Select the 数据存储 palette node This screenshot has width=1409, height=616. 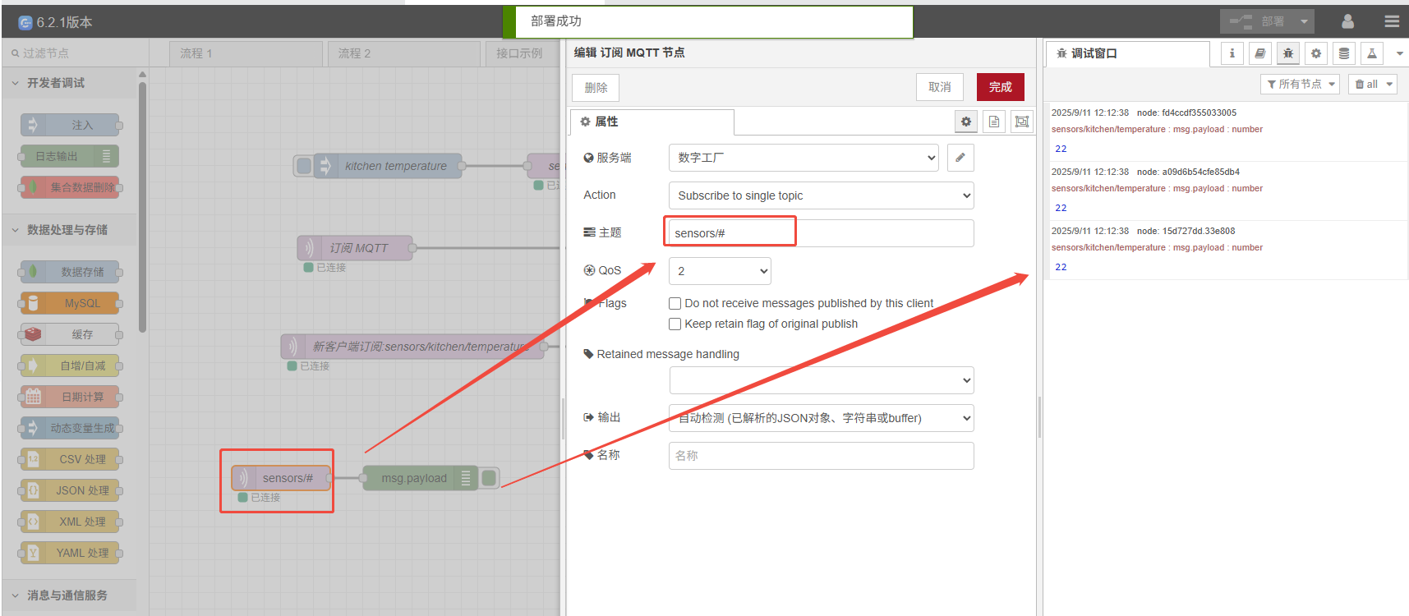click(x=70, y=272)
